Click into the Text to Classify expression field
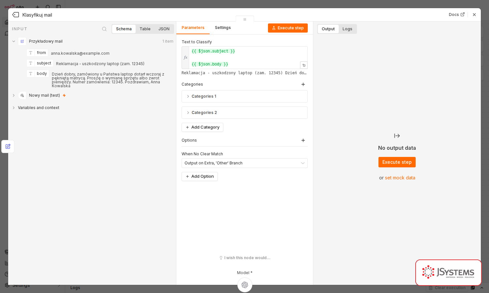This screenshot has width=489, height=293. coord(248,58)
